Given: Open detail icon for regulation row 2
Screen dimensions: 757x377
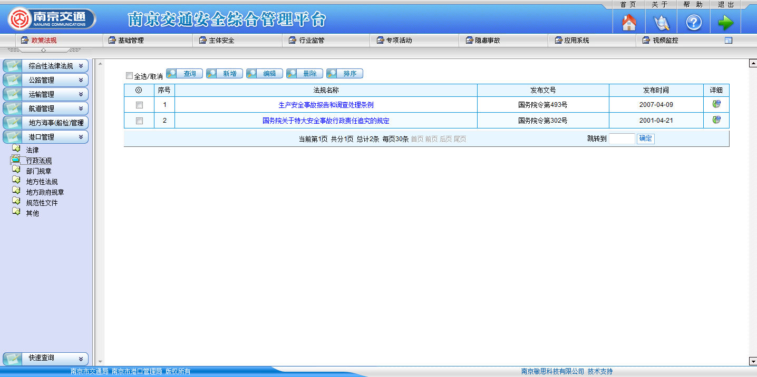Looking at the screenshot, I should (716, 120).
